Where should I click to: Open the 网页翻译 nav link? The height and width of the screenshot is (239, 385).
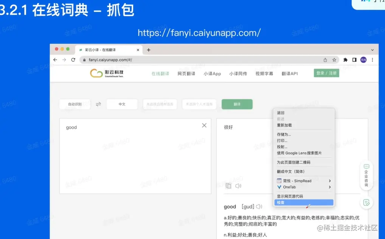point(186,73)
